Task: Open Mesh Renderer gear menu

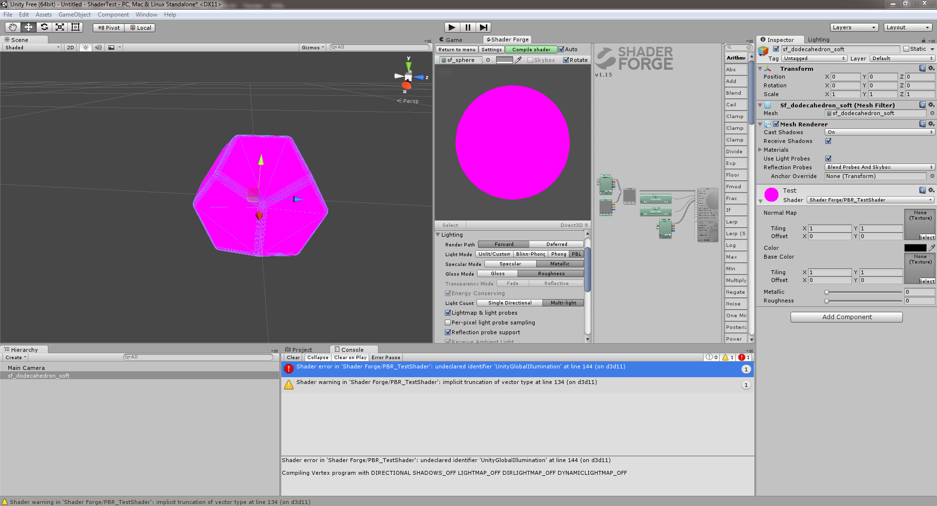Action: click(931, 124)
